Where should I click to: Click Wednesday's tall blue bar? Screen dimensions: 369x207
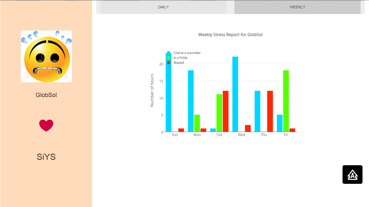point(235,94)
